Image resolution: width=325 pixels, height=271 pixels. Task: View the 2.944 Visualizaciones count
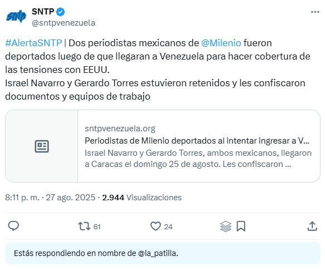click(x=142, y=198)
